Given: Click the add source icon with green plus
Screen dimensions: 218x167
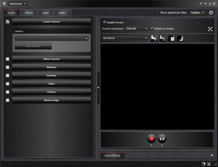Looking at the screenshot, I should tap(154, 38).
